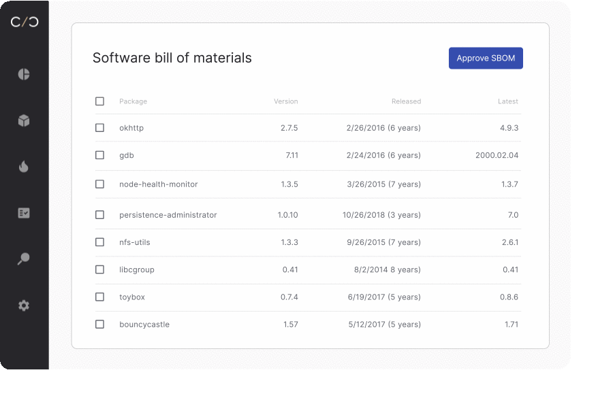This screenshot has width=613, height=415.
Task: Click release date 8/2/2014 8 years)
Action: [388, 270]
